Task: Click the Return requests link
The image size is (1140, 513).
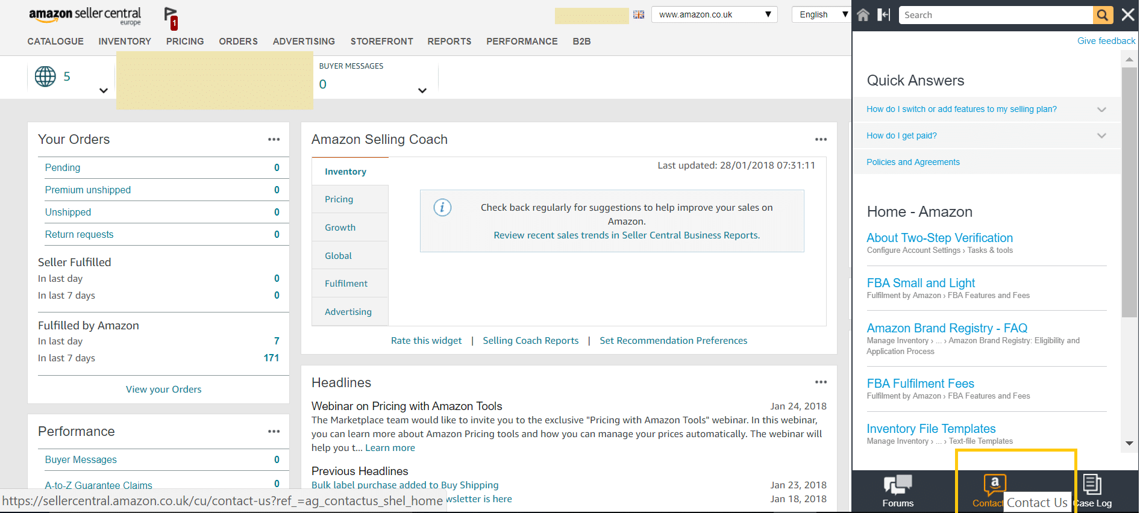Action: pyautogui.click(x=79, y=234)
